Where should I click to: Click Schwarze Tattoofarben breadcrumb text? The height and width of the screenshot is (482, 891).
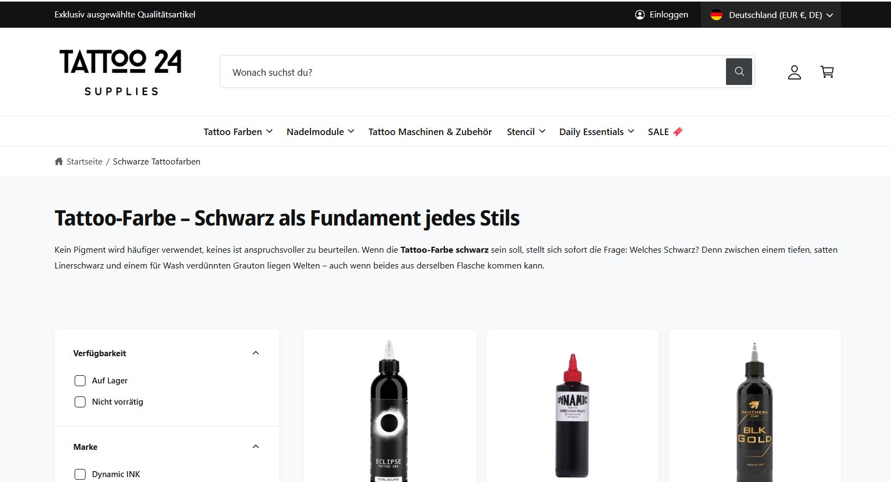click(156, 161)
